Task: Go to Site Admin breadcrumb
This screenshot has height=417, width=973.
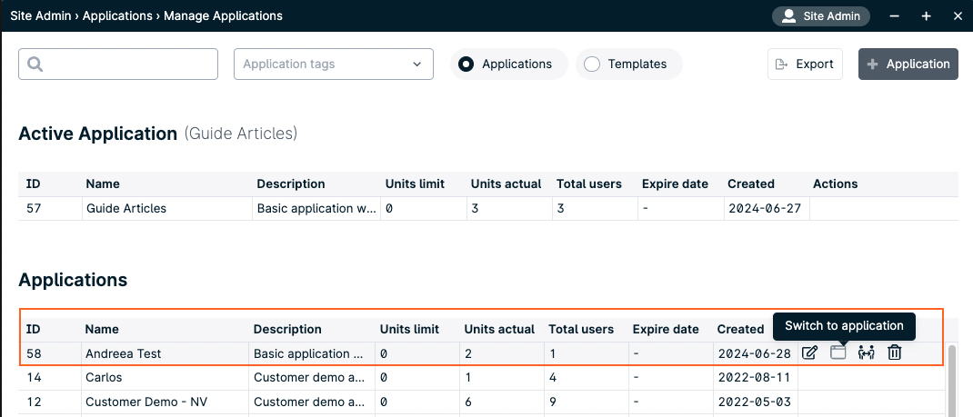Action: tap(40, 16)
